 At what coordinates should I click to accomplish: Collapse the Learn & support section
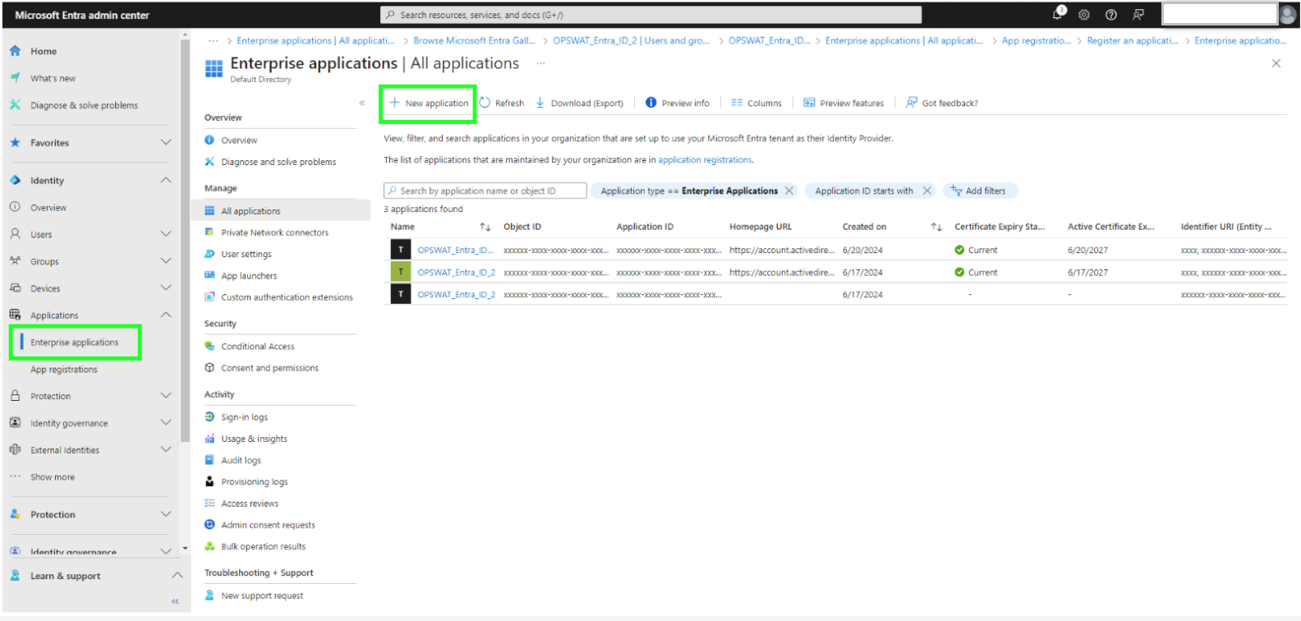(x=177, y=576)
